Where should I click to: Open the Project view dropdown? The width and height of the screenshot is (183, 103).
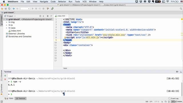point(10,16)
